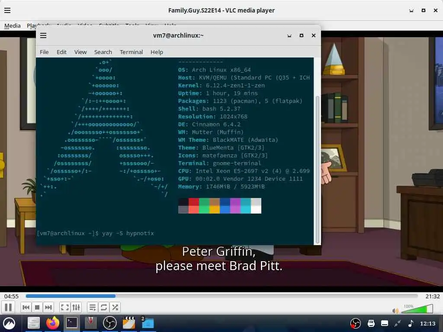Stop playback in VLC
This screenshot has width=443, height=332.
(37, 307)
